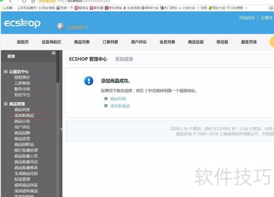Image resolution: width=274 pixels, height=197 pixels.
Task: Open 云起物流 in the sidebar
Action: pos(22,83)
